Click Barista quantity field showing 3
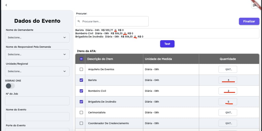Screen dimensions: 262x131 228,80
